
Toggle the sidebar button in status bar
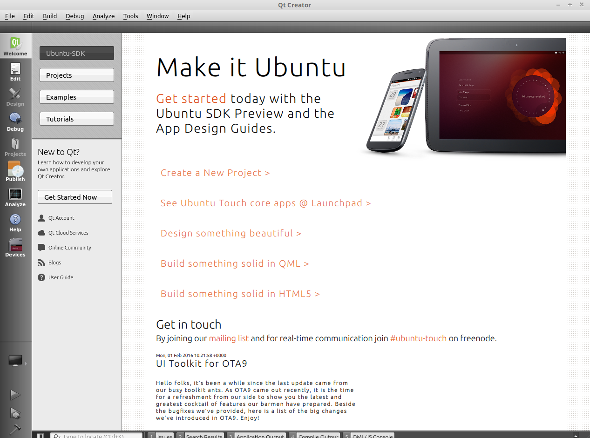tap(41, 436)
